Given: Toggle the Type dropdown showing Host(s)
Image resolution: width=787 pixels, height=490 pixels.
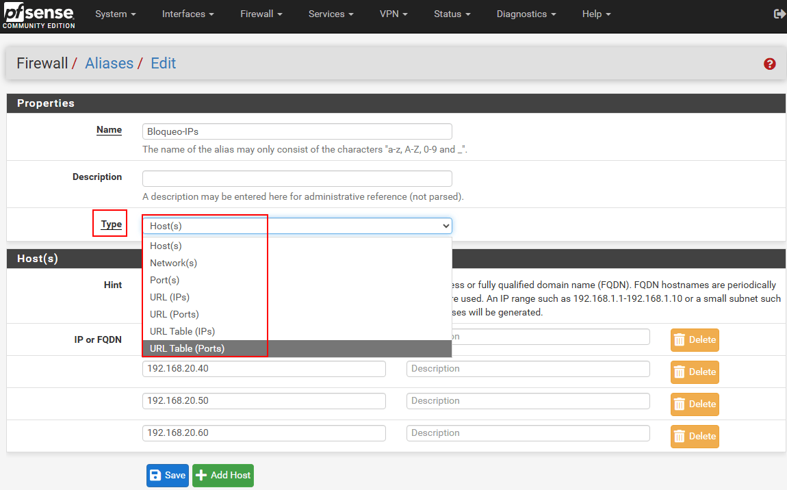Looking at the screenshot, I should click(x=297, y=226).
